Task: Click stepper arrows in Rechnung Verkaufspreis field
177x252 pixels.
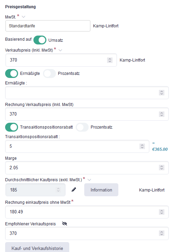Action: click(162, 114)
